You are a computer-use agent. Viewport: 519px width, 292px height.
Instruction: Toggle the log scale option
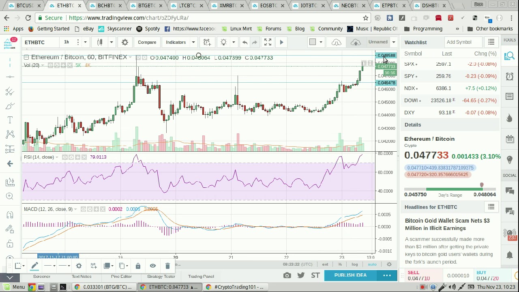(355, 264)
